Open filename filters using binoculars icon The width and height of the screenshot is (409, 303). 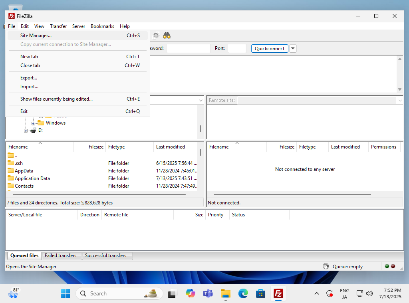click(167, 35)
